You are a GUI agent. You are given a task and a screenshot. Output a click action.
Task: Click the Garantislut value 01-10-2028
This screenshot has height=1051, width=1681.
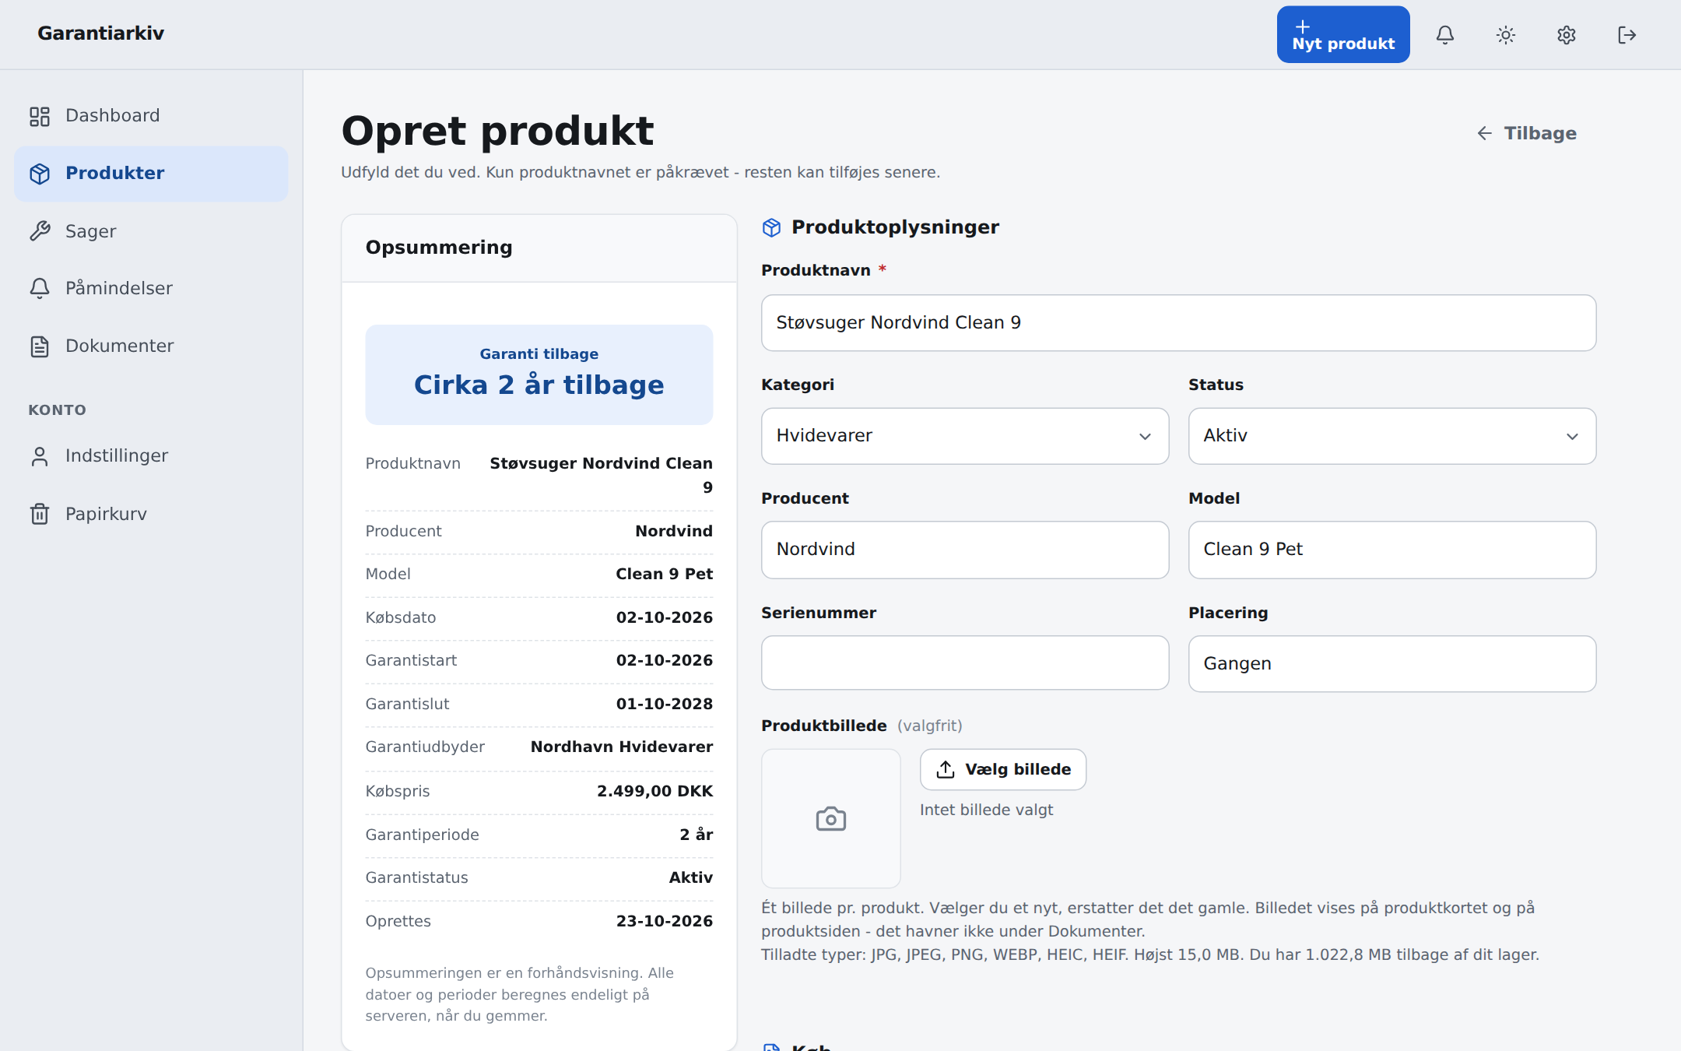click(x=665, y=704)
